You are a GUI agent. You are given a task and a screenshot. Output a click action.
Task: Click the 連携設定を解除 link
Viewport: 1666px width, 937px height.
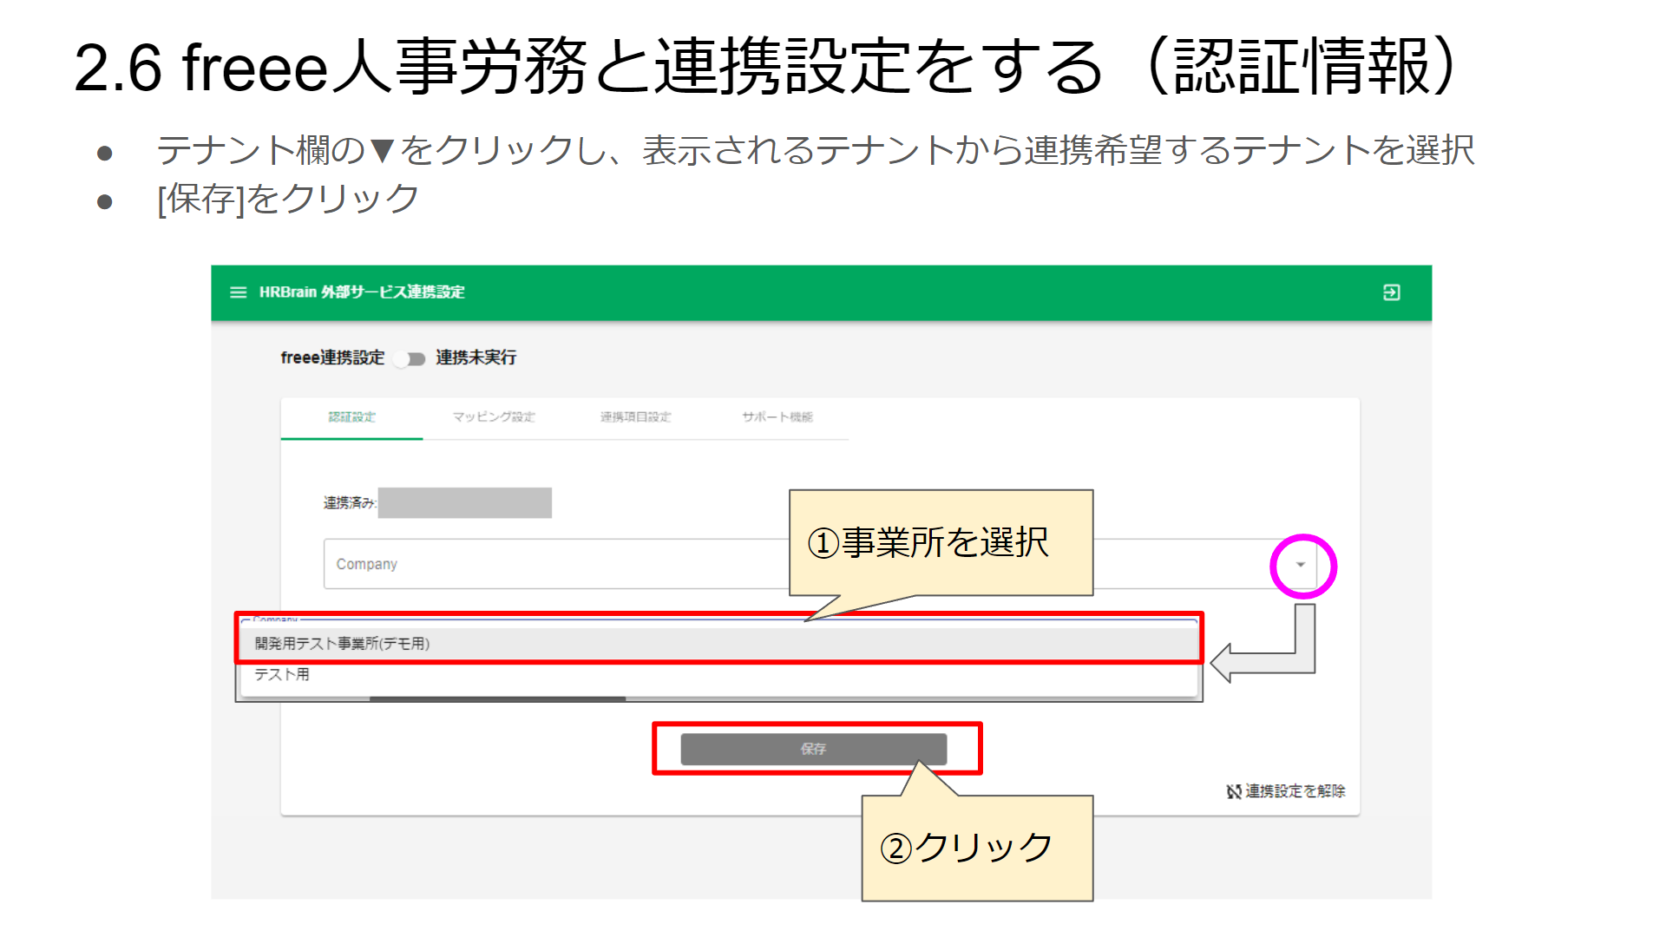[1295, 791]
